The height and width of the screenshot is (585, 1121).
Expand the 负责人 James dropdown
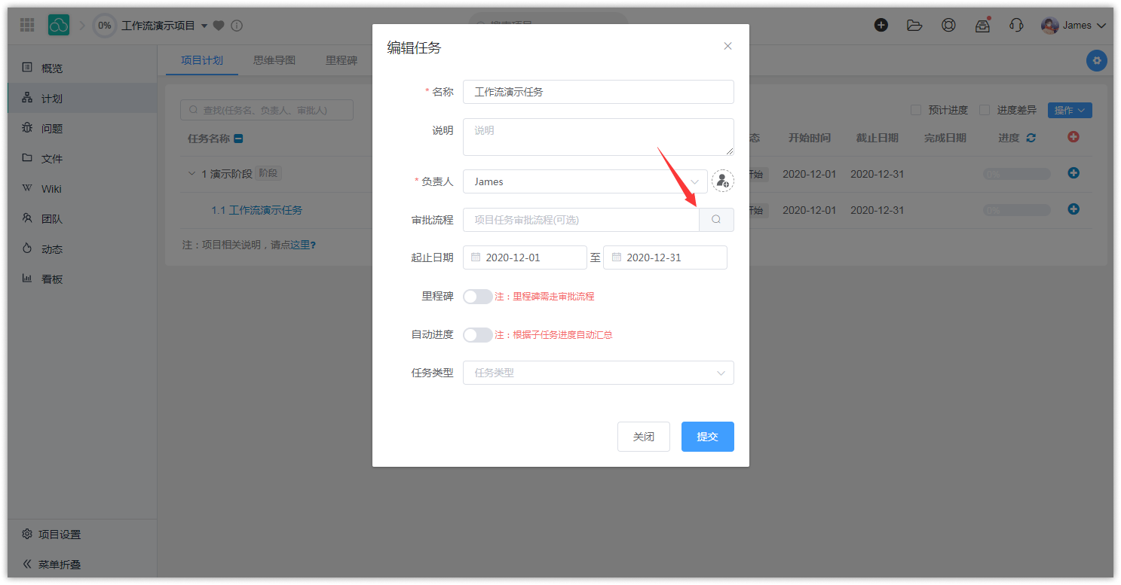click(x=585, y=181)
